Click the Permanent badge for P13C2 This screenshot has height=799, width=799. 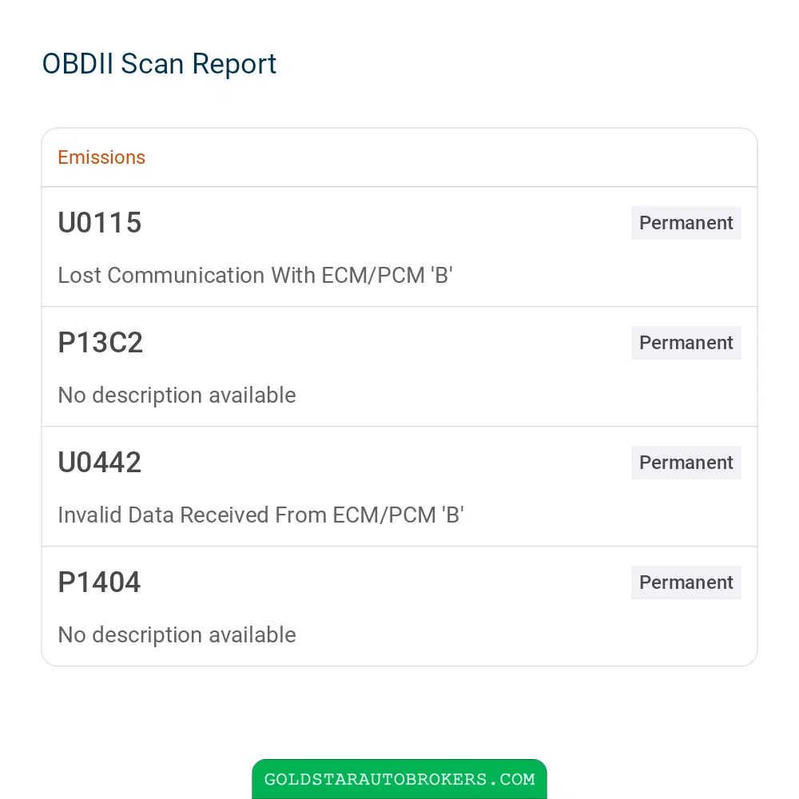pyautogui.click(x=686, y=343)
